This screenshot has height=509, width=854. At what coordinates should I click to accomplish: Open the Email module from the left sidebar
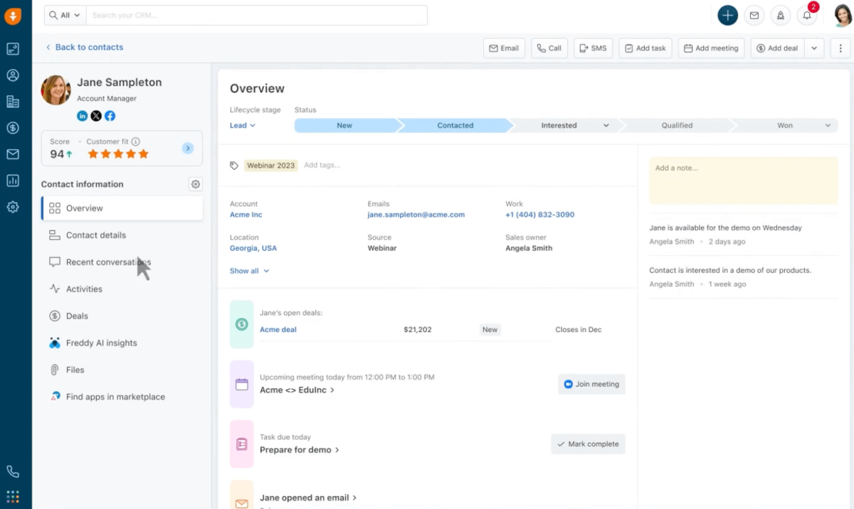13,154
